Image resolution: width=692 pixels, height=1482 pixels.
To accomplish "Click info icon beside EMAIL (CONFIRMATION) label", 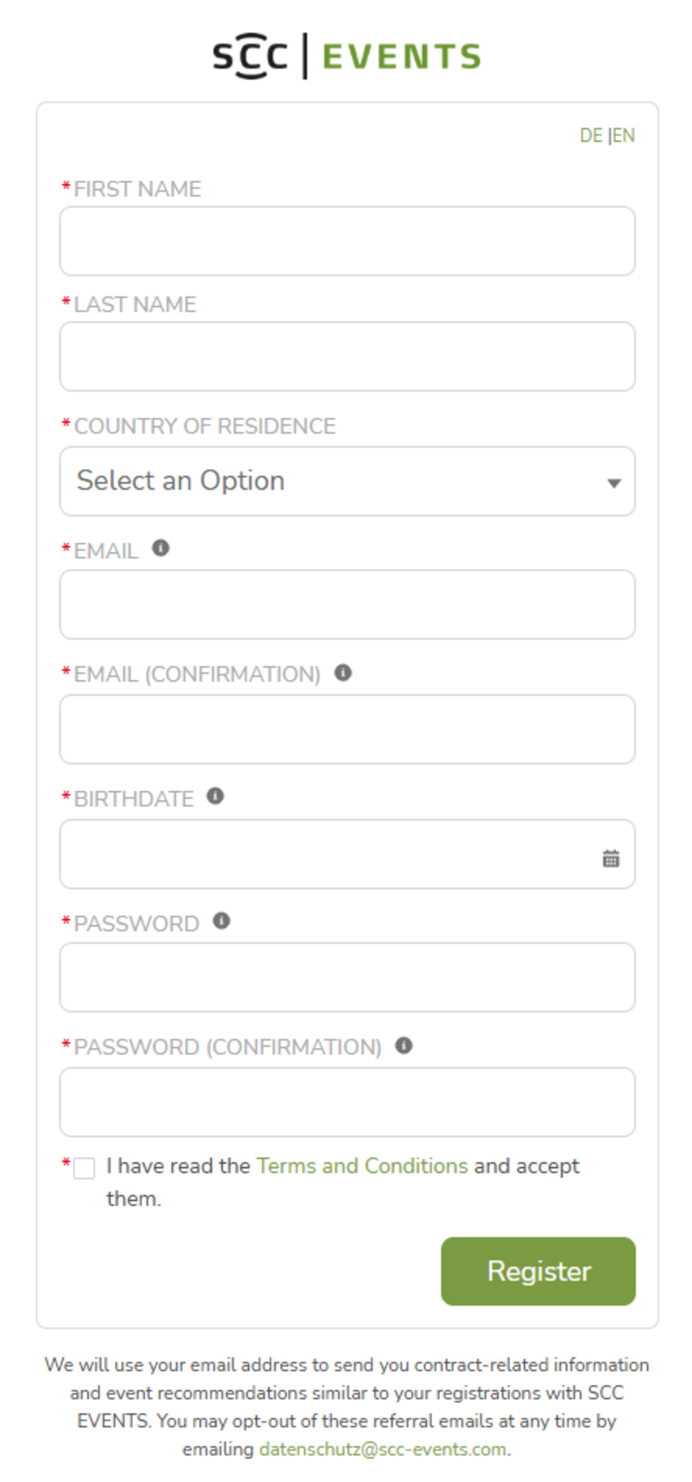I will tap(343, 673).
